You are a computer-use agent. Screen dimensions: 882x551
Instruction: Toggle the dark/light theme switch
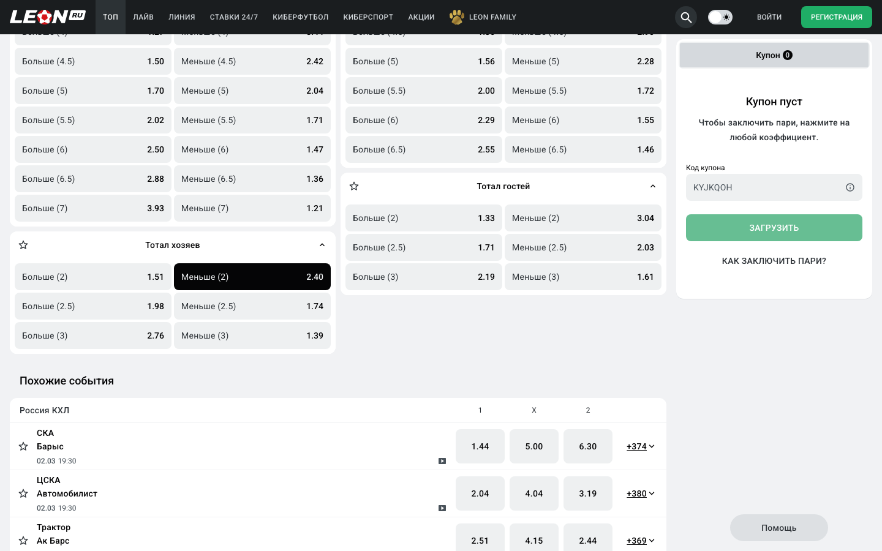pyautogui.click(x=720, y=17)
